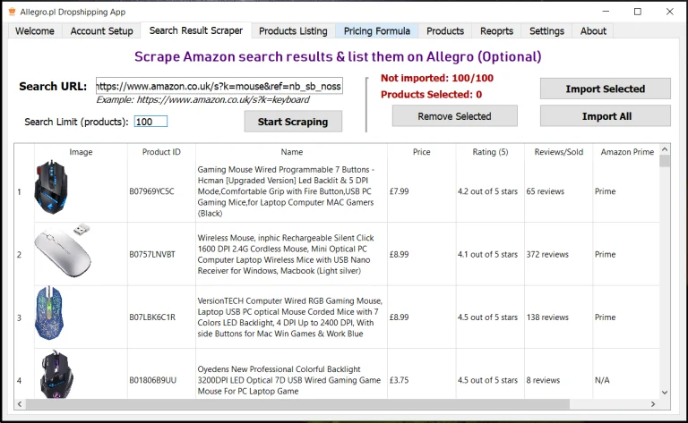The height and width of the screenshot is (423, 688).
Task: Sort by the Image column header
Action: tap(81, 152)
